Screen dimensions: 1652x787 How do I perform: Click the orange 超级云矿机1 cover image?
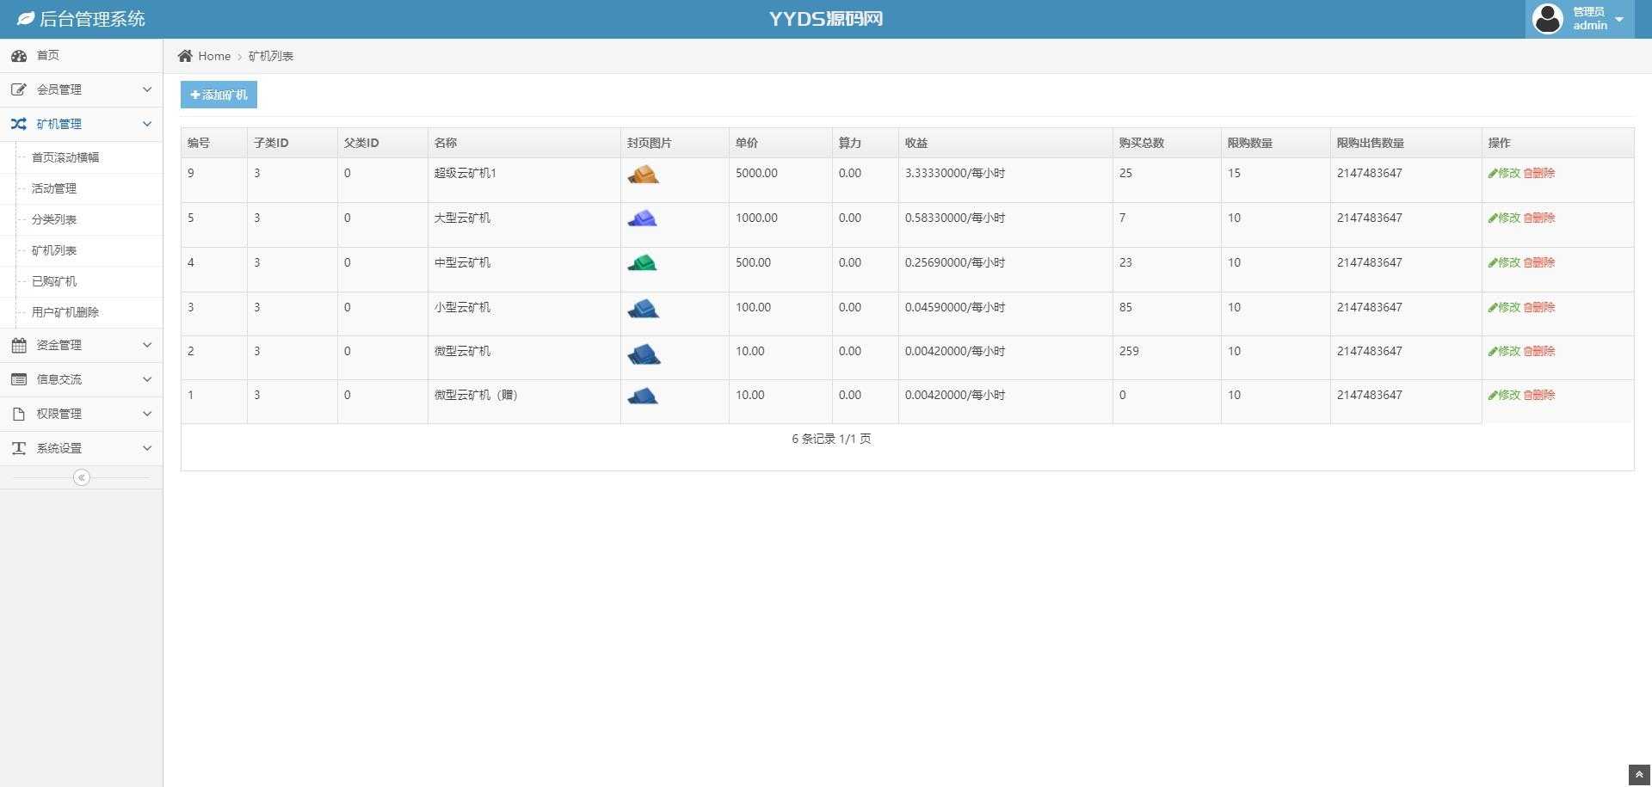pyautogui.click(x=643, y=175)
